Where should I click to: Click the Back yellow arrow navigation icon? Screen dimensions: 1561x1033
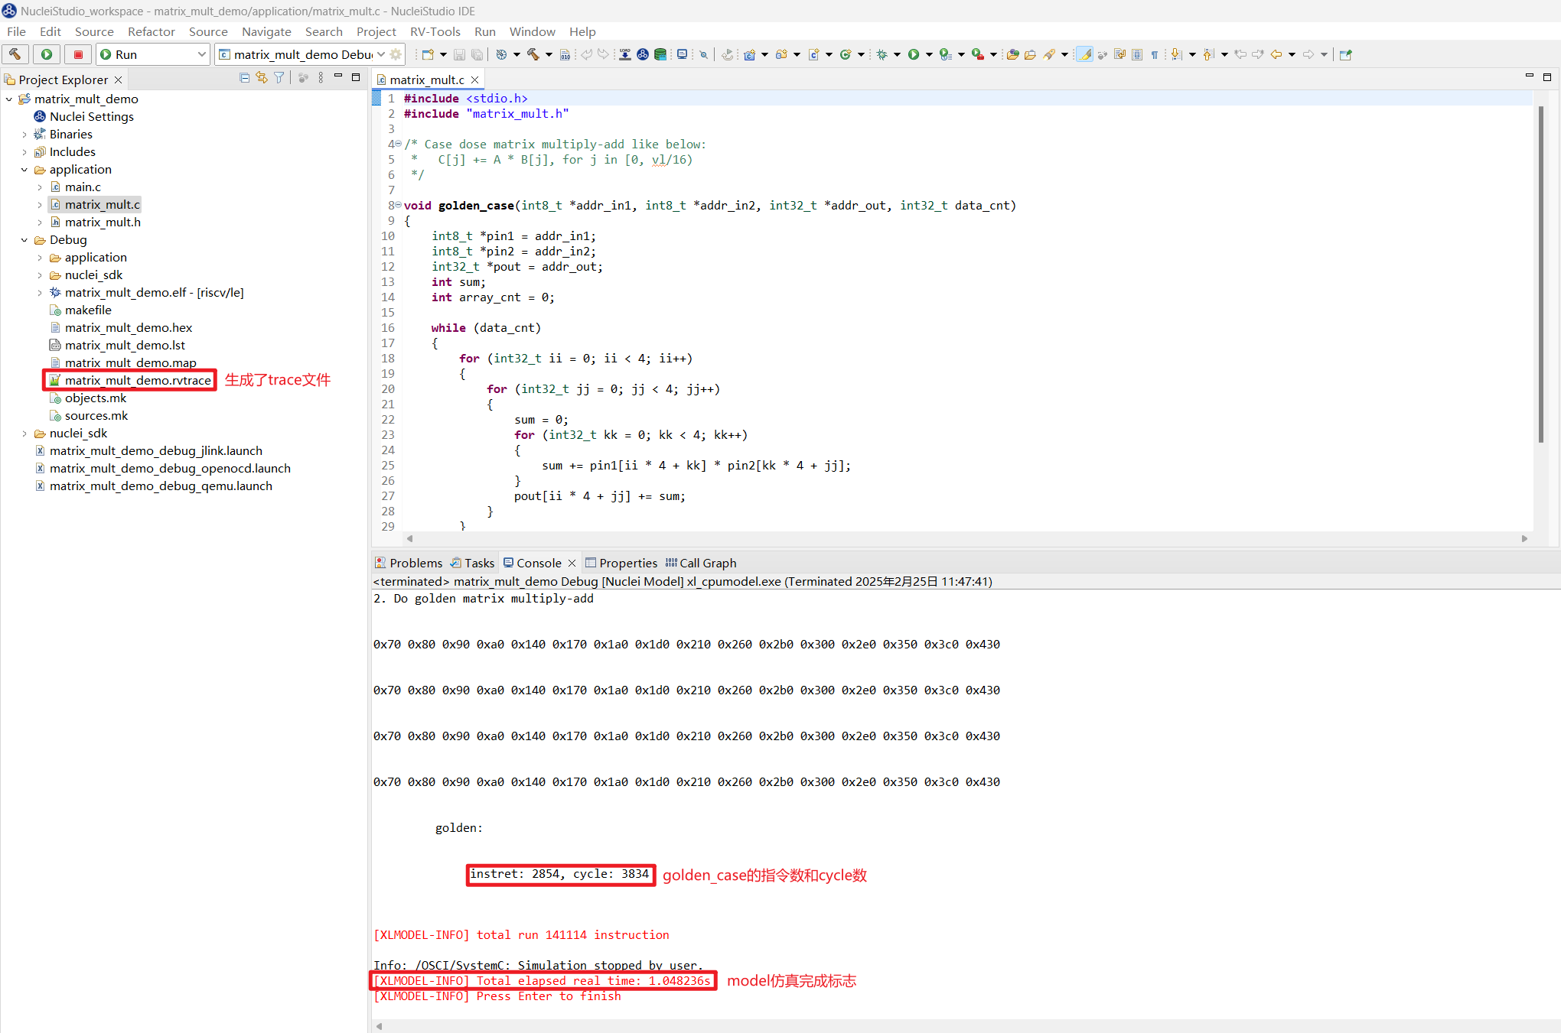pos(1276,54)
